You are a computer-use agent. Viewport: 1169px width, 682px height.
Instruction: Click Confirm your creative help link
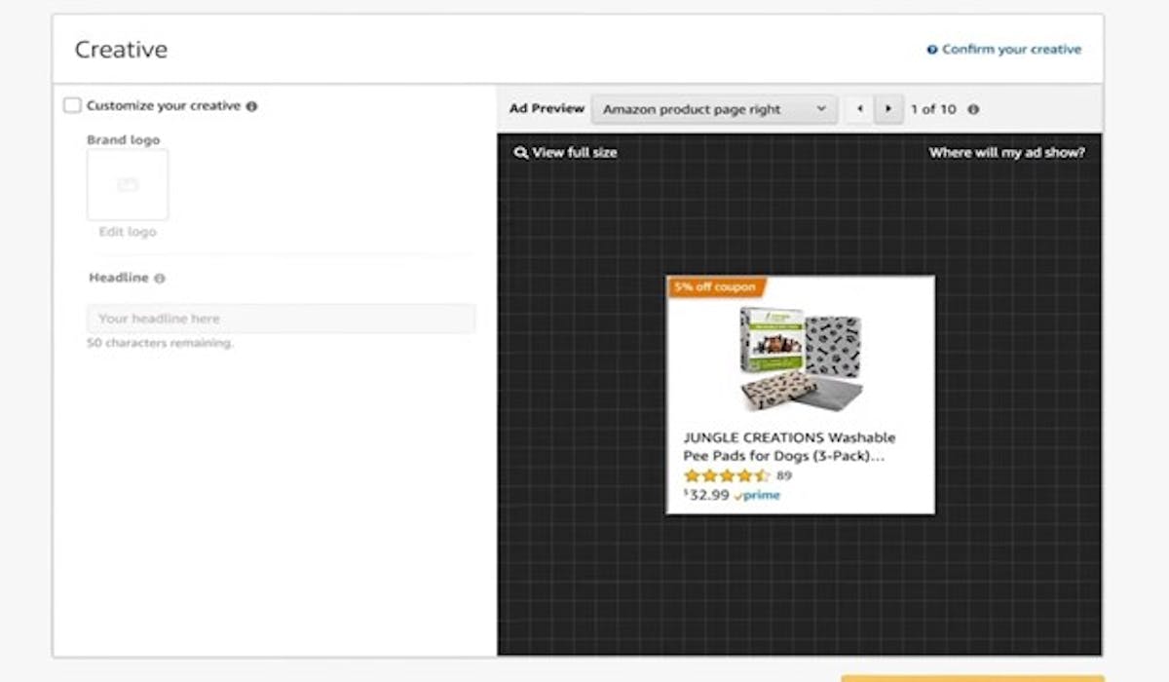point(1011,50)
